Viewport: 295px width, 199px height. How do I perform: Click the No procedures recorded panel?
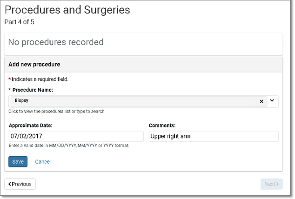pos(144,44)
